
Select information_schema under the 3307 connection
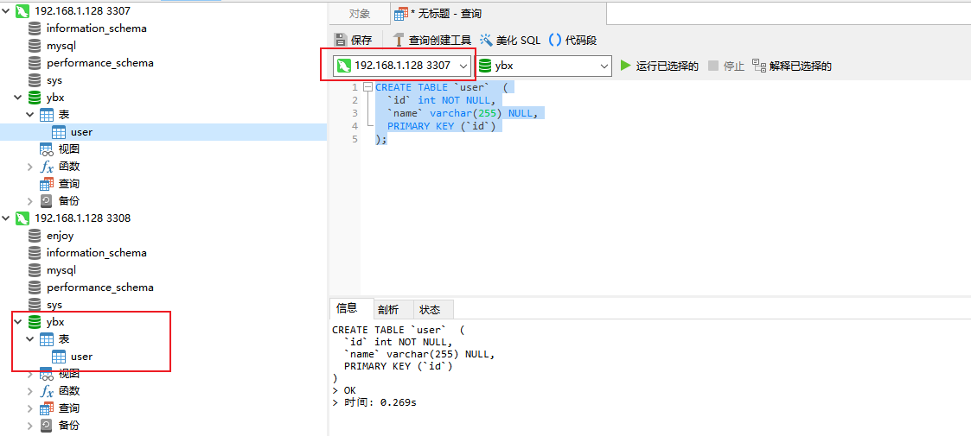point(97,28)
